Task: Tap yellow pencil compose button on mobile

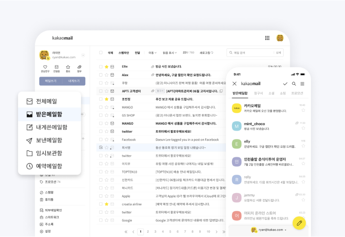Action: 299,223
